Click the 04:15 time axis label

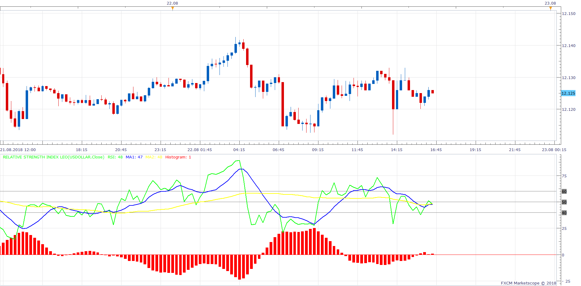[x=239, y=150]
